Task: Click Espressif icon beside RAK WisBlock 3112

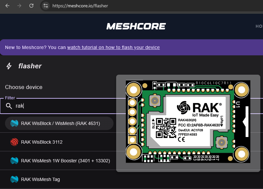Action: pyautogui.click(x=14, y=142)
